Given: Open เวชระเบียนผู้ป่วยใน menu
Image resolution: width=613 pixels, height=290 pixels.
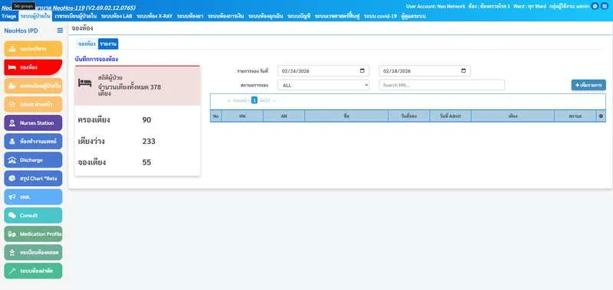Looking at the screenshot, I should coord(76,16).
